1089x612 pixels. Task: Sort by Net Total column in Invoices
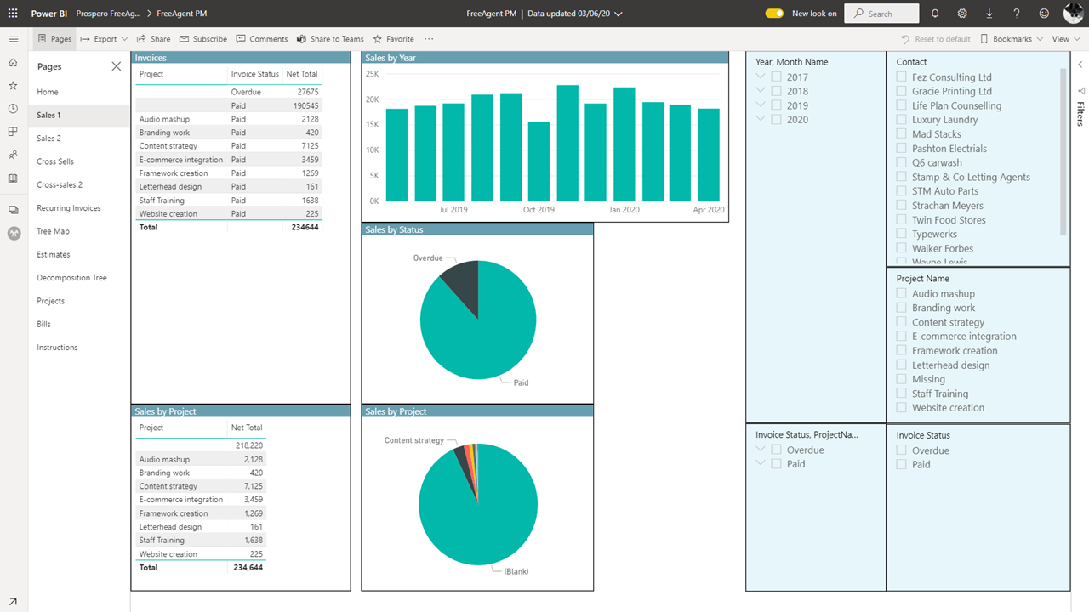(302, 74)
